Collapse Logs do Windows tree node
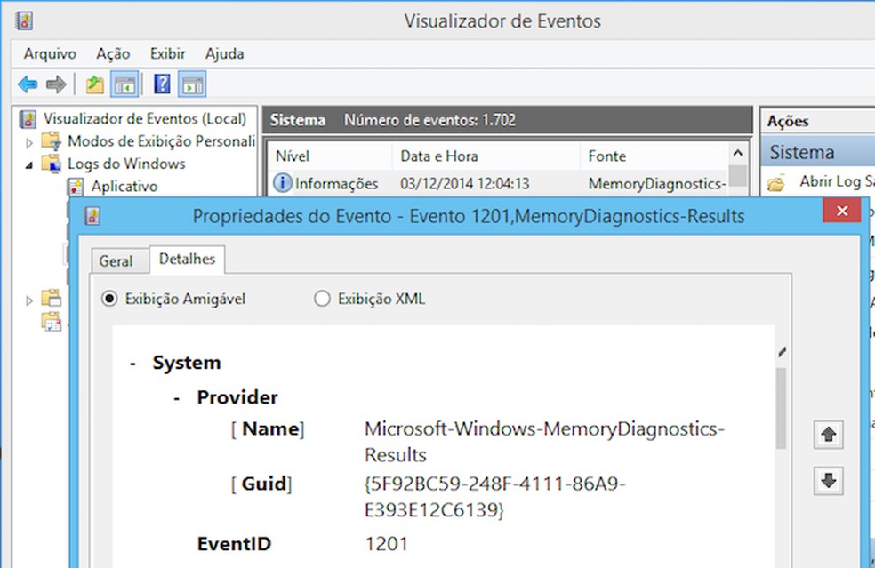The image size is (875, 568). tap(28, 164)
